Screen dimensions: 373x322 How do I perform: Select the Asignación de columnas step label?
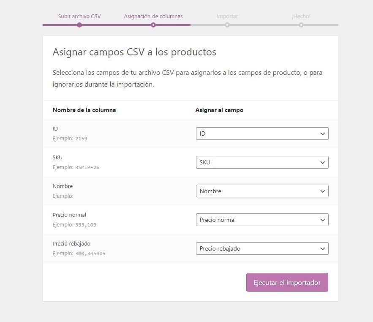click(x=153, y=16)
